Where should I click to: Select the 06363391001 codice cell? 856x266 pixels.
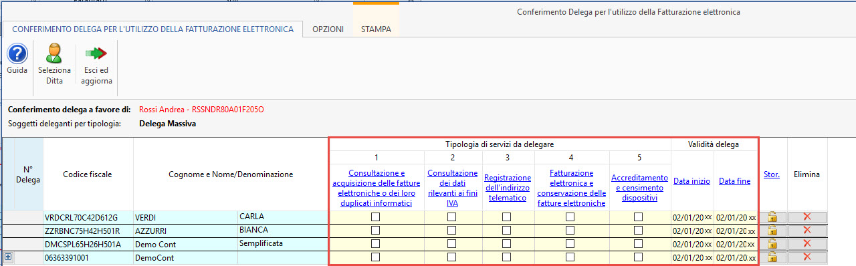point(88,257)
